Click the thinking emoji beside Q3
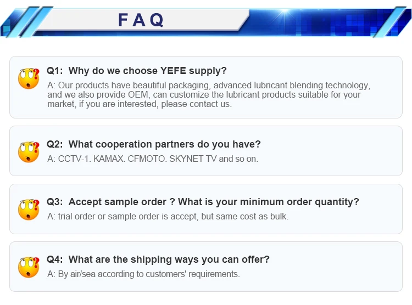 tap(29, 209)
